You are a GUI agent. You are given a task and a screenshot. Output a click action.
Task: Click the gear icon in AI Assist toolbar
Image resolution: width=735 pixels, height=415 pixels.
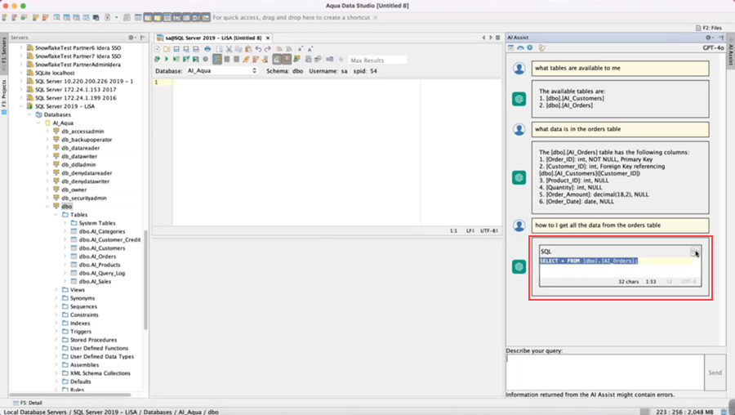(x=530, y=48)
